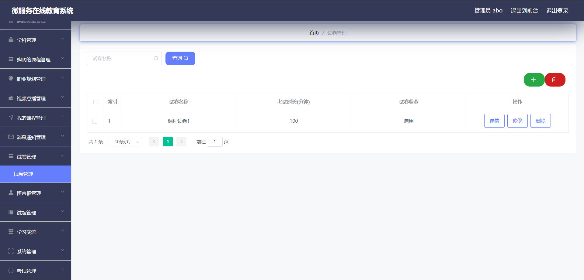This screenshot has height=280, width=584.
Task: Open the 留言板管理 menu entry
Action: [29, 193]
